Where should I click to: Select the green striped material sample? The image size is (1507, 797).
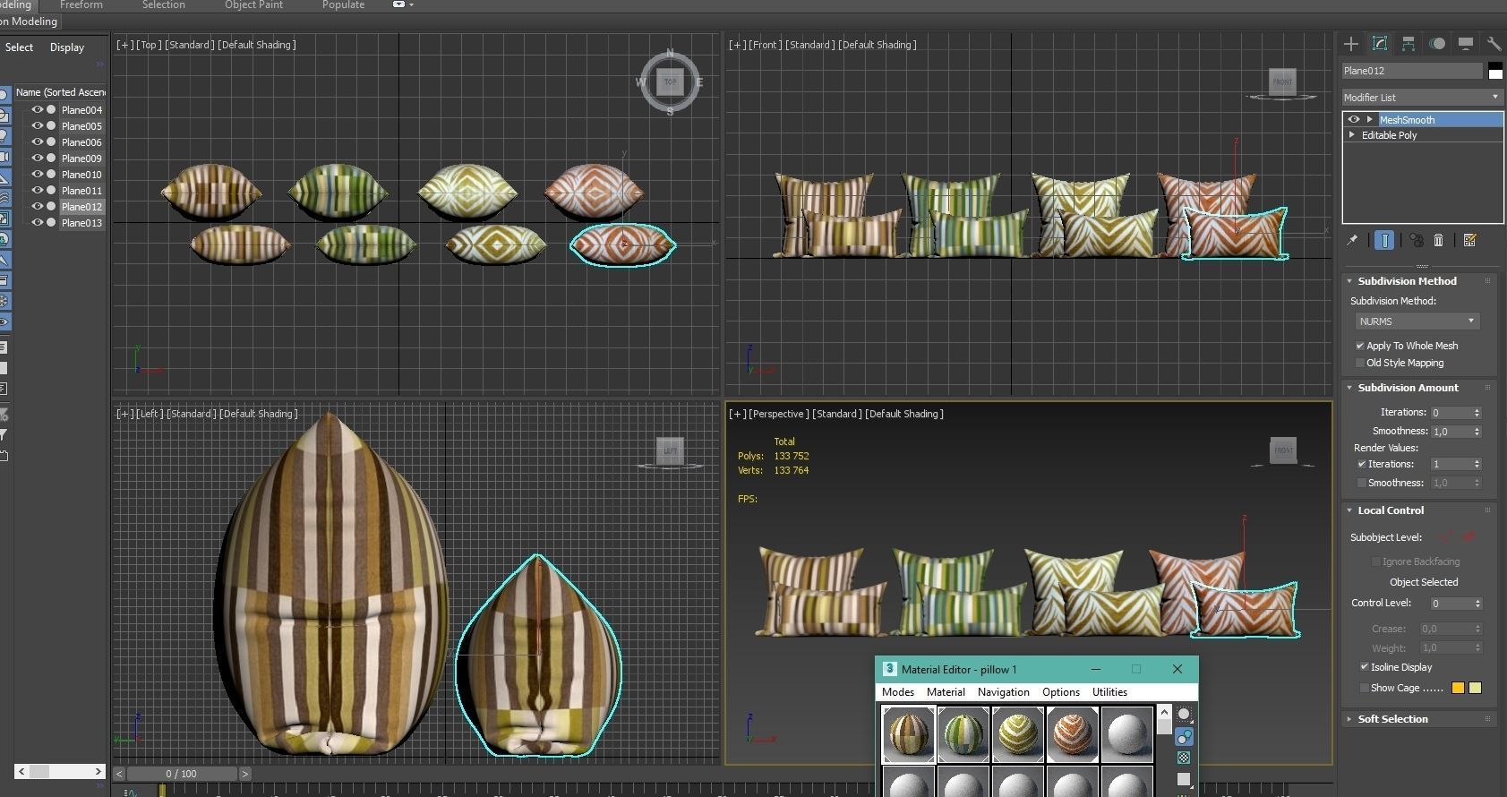point(963,733)
